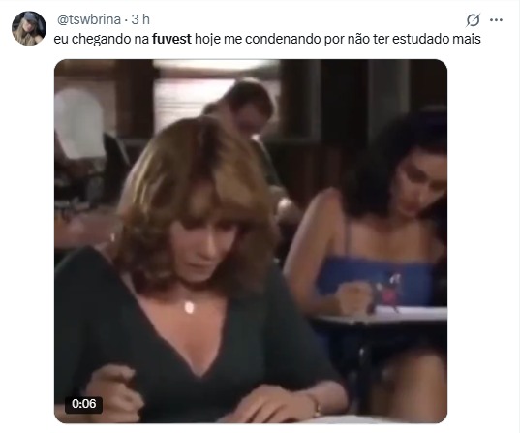Open the three-dot more options menu
Image resolution: width=520 pixels, height=433 pixels.
[496, 20]
